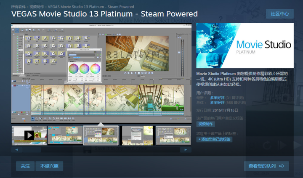Open 查看您的队列 queue button
Image resolution: width=303 pixels, height=178 pixels.
[x=266, y=166]
